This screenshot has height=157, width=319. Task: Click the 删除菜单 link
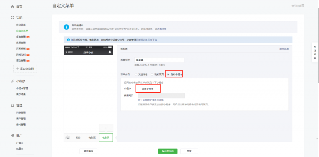[x=284, y=49]
